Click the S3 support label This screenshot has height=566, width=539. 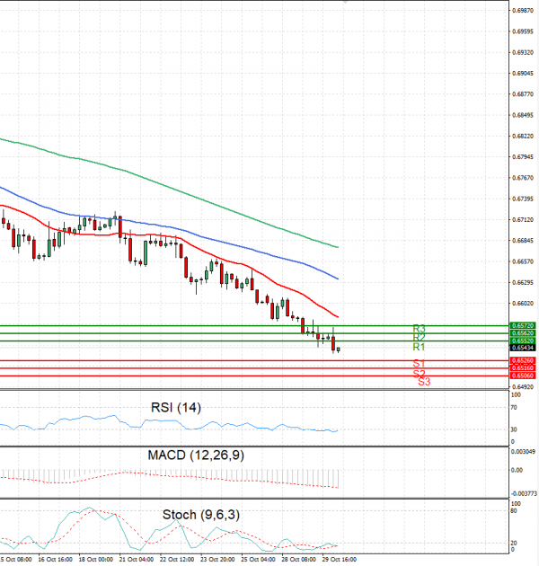(x=424, y=382)
